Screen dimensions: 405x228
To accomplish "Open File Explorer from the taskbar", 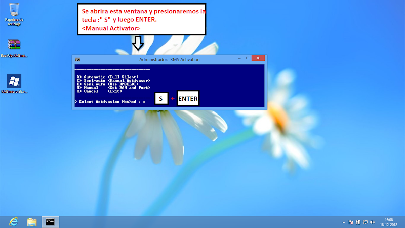I will coord(32,222).
